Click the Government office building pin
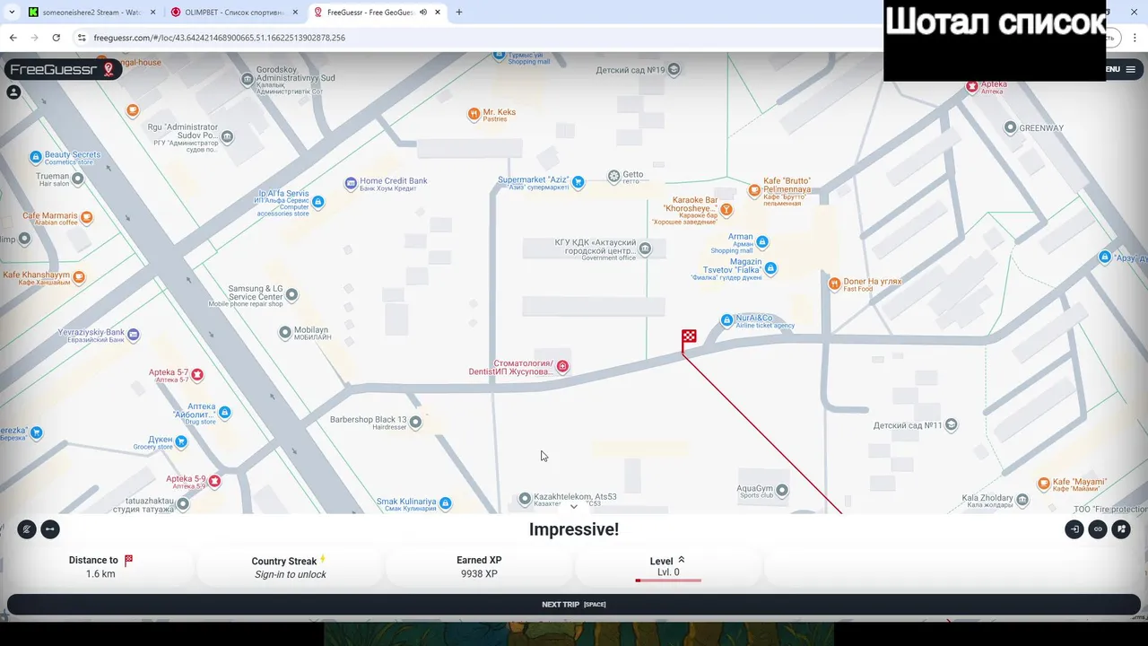This screenshot has width=1148, height=646. [x=645, y=249]
